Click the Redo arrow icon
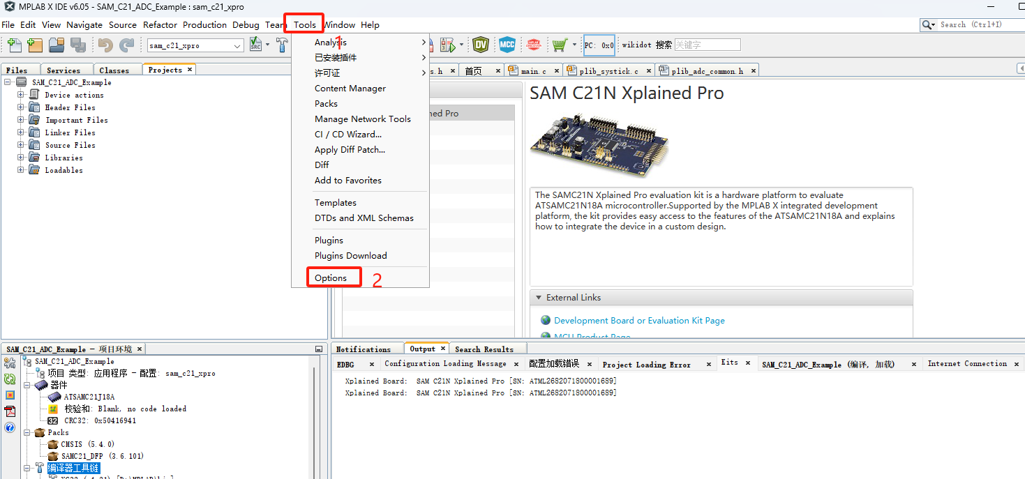This screenshot has width=1025, height=479. (127, 45)
